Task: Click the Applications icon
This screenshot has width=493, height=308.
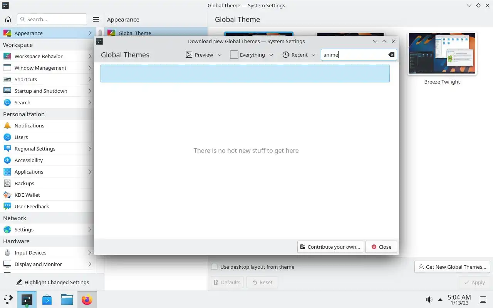Action: tap(7, 172)
